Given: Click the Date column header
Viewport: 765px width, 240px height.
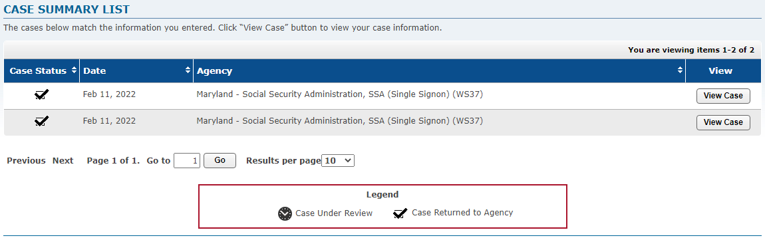Looking at the screenshot, I should click(x=94, y=70).
